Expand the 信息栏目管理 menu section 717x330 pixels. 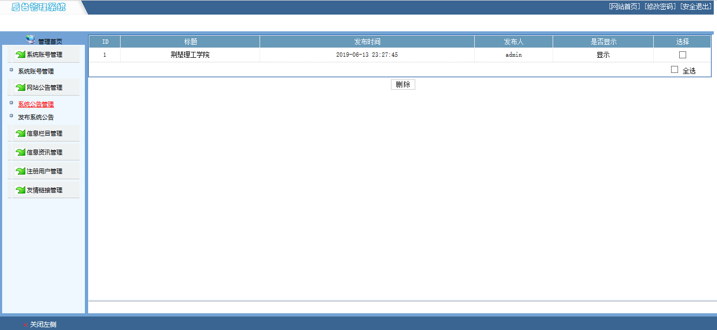44,133
